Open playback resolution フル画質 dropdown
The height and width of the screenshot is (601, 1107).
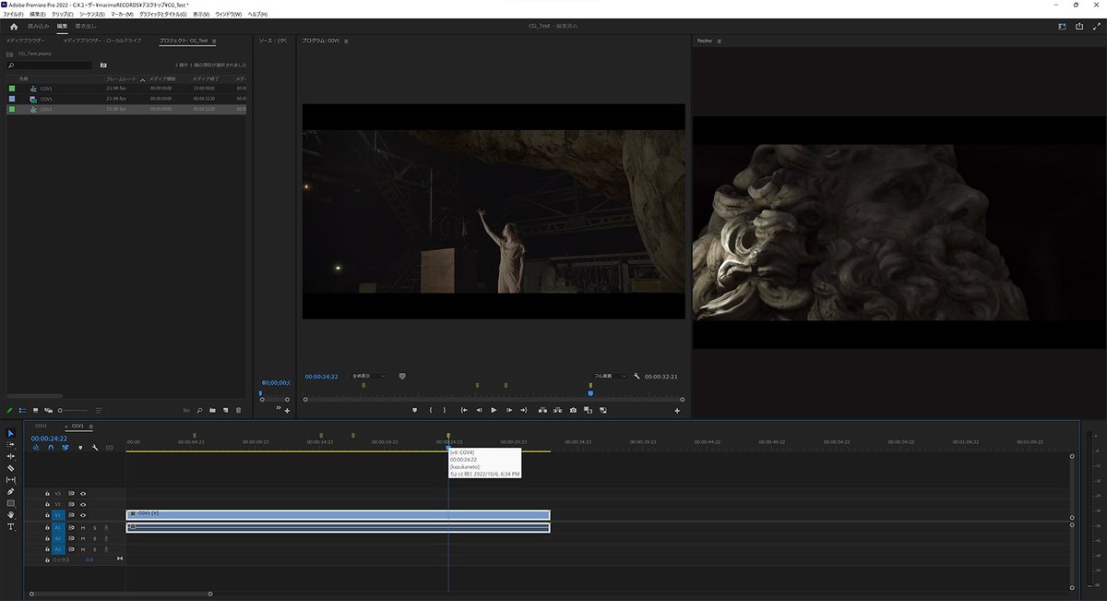point(609,377)
